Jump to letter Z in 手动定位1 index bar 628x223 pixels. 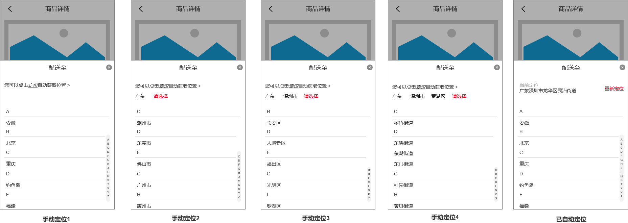point(108,196)
